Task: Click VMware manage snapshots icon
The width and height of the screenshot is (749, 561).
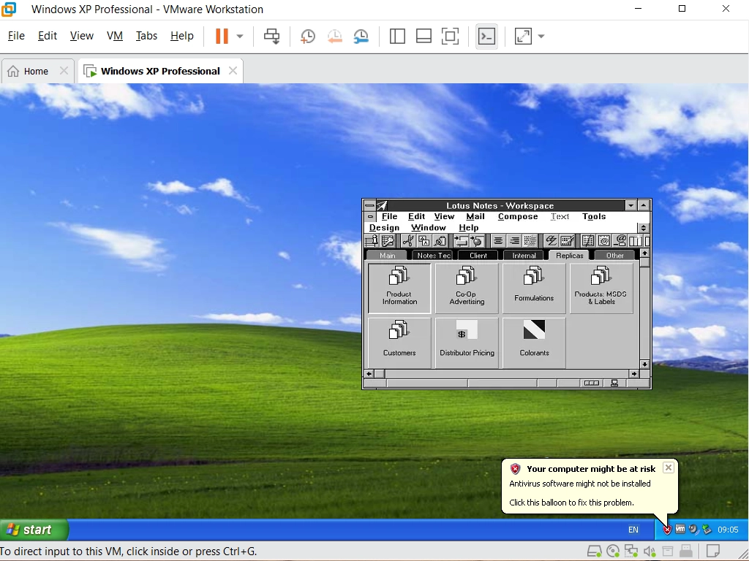Action: pos(361,37)
